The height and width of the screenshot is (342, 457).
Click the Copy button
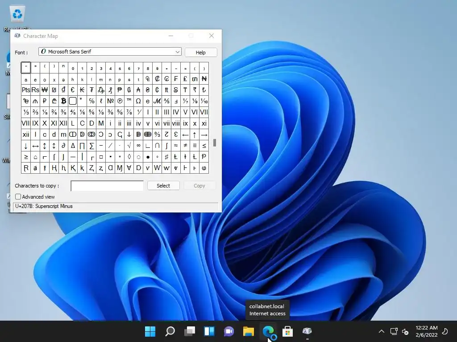click(199, 186)
